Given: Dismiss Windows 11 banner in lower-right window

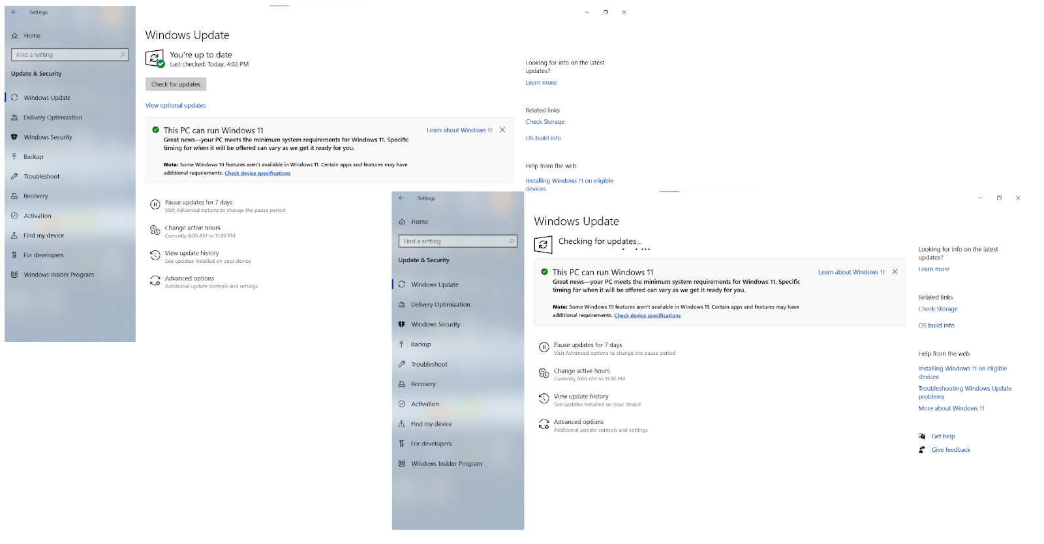Looking at the screenshot, I should coord(895,272).
